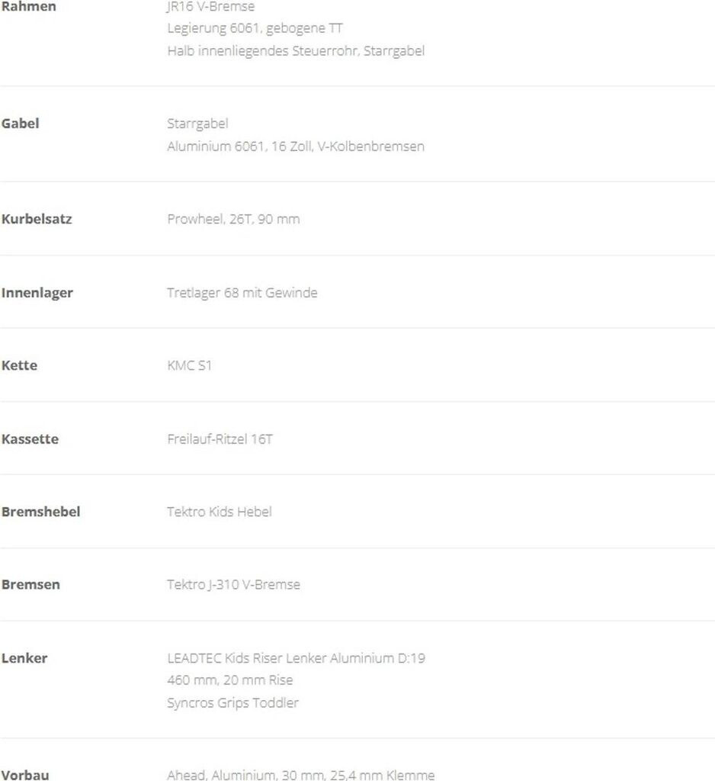Select the 'Prowheel, 26T, 90 mm' value

(x=233, y=220)
